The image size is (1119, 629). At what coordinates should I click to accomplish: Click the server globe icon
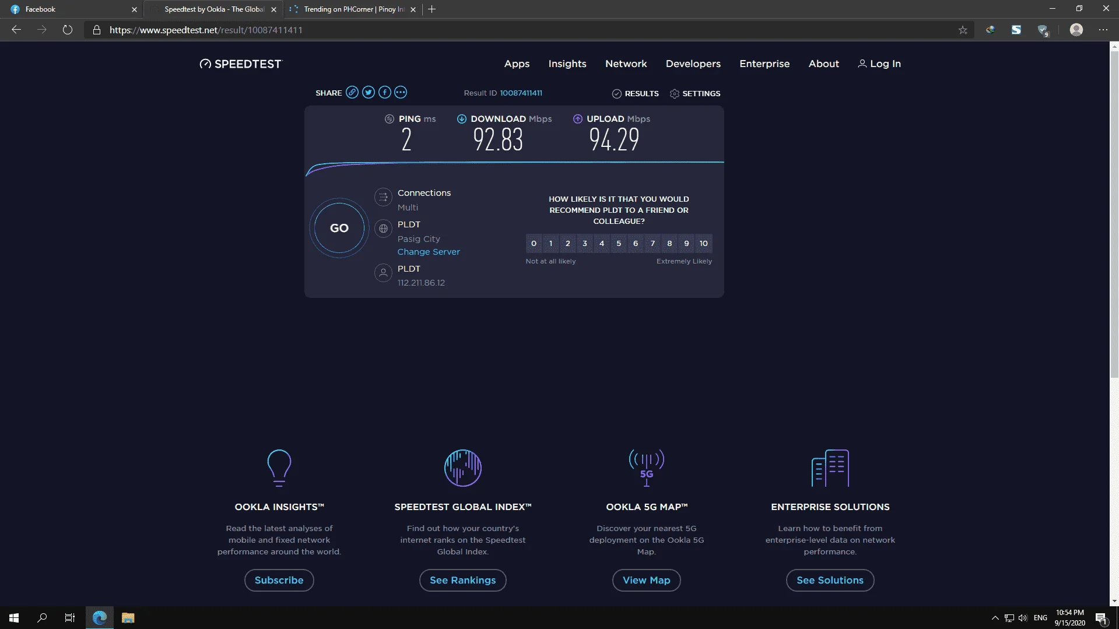tap(383, 229)
